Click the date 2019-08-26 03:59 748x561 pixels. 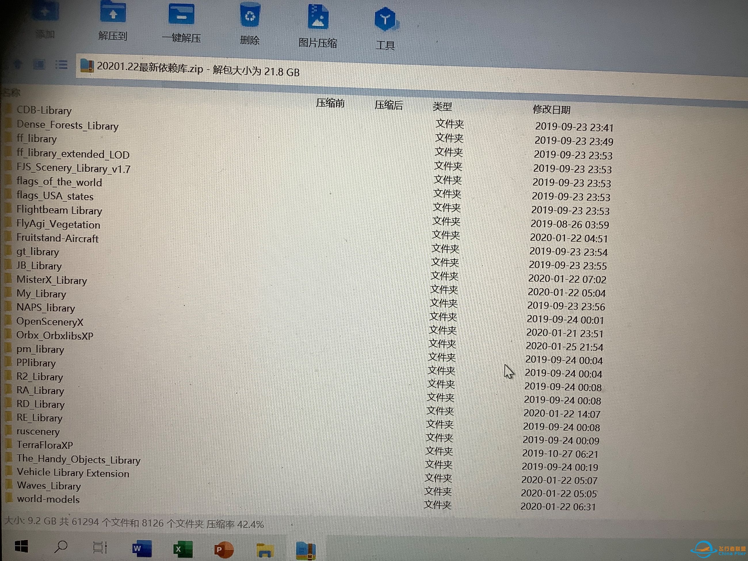570,224
